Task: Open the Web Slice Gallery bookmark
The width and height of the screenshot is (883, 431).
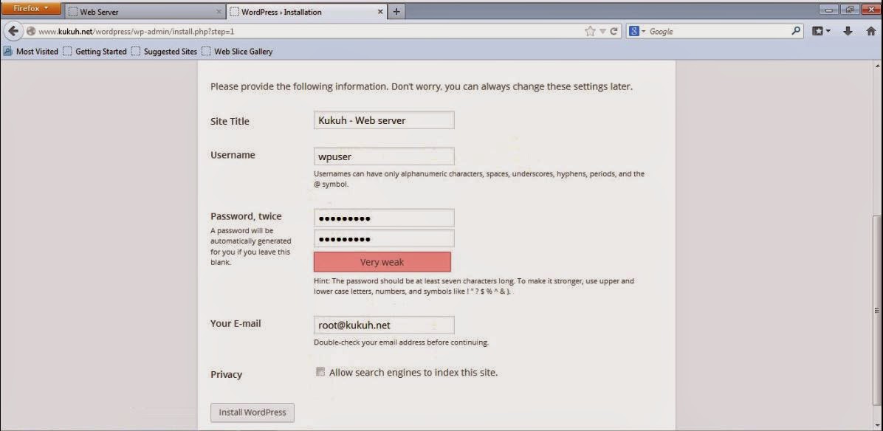Action: [x=237, y=51]
